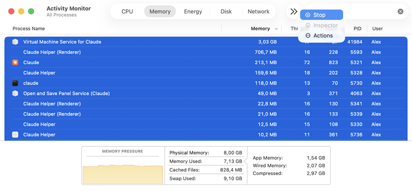
Task: Select Claude Helper with PID 5328
Action: click(x=206, y=73)
